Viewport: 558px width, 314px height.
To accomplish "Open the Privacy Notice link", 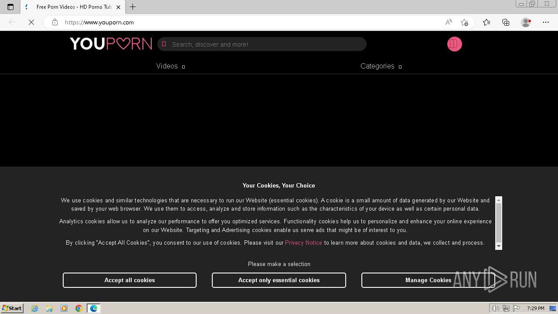I will (303, 242).
